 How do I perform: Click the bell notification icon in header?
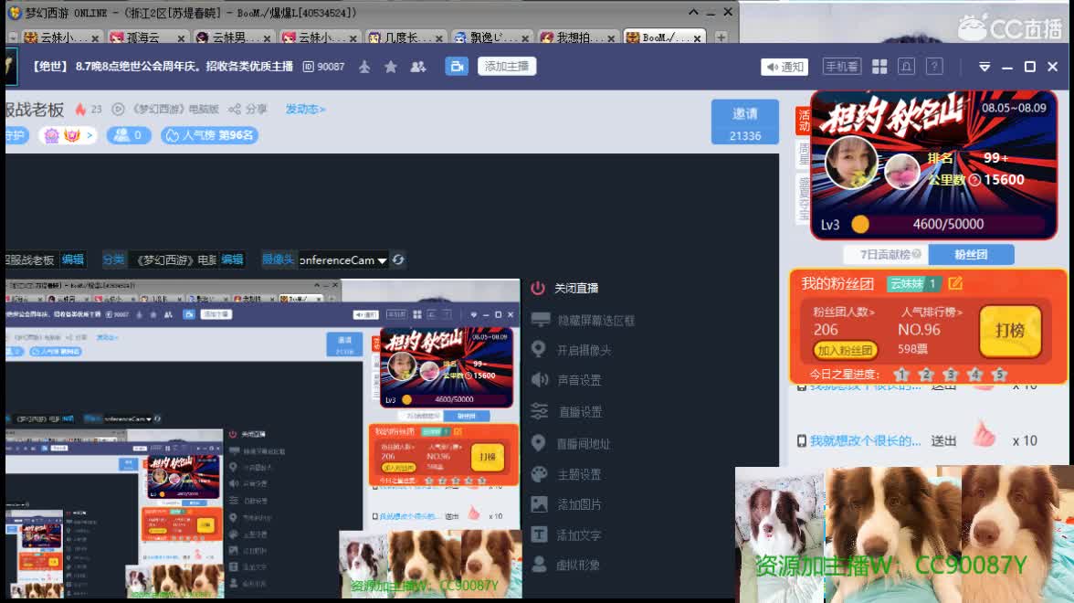[x=906, y=67]
